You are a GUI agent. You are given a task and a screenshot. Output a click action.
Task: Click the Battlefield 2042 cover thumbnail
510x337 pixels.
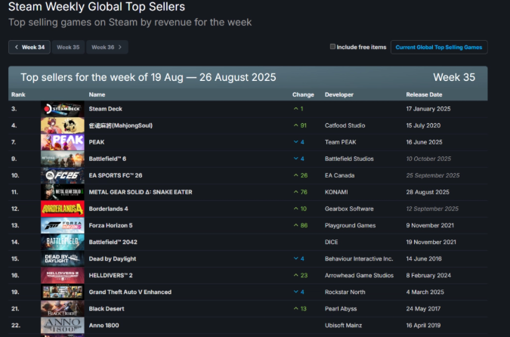(63, 242)
